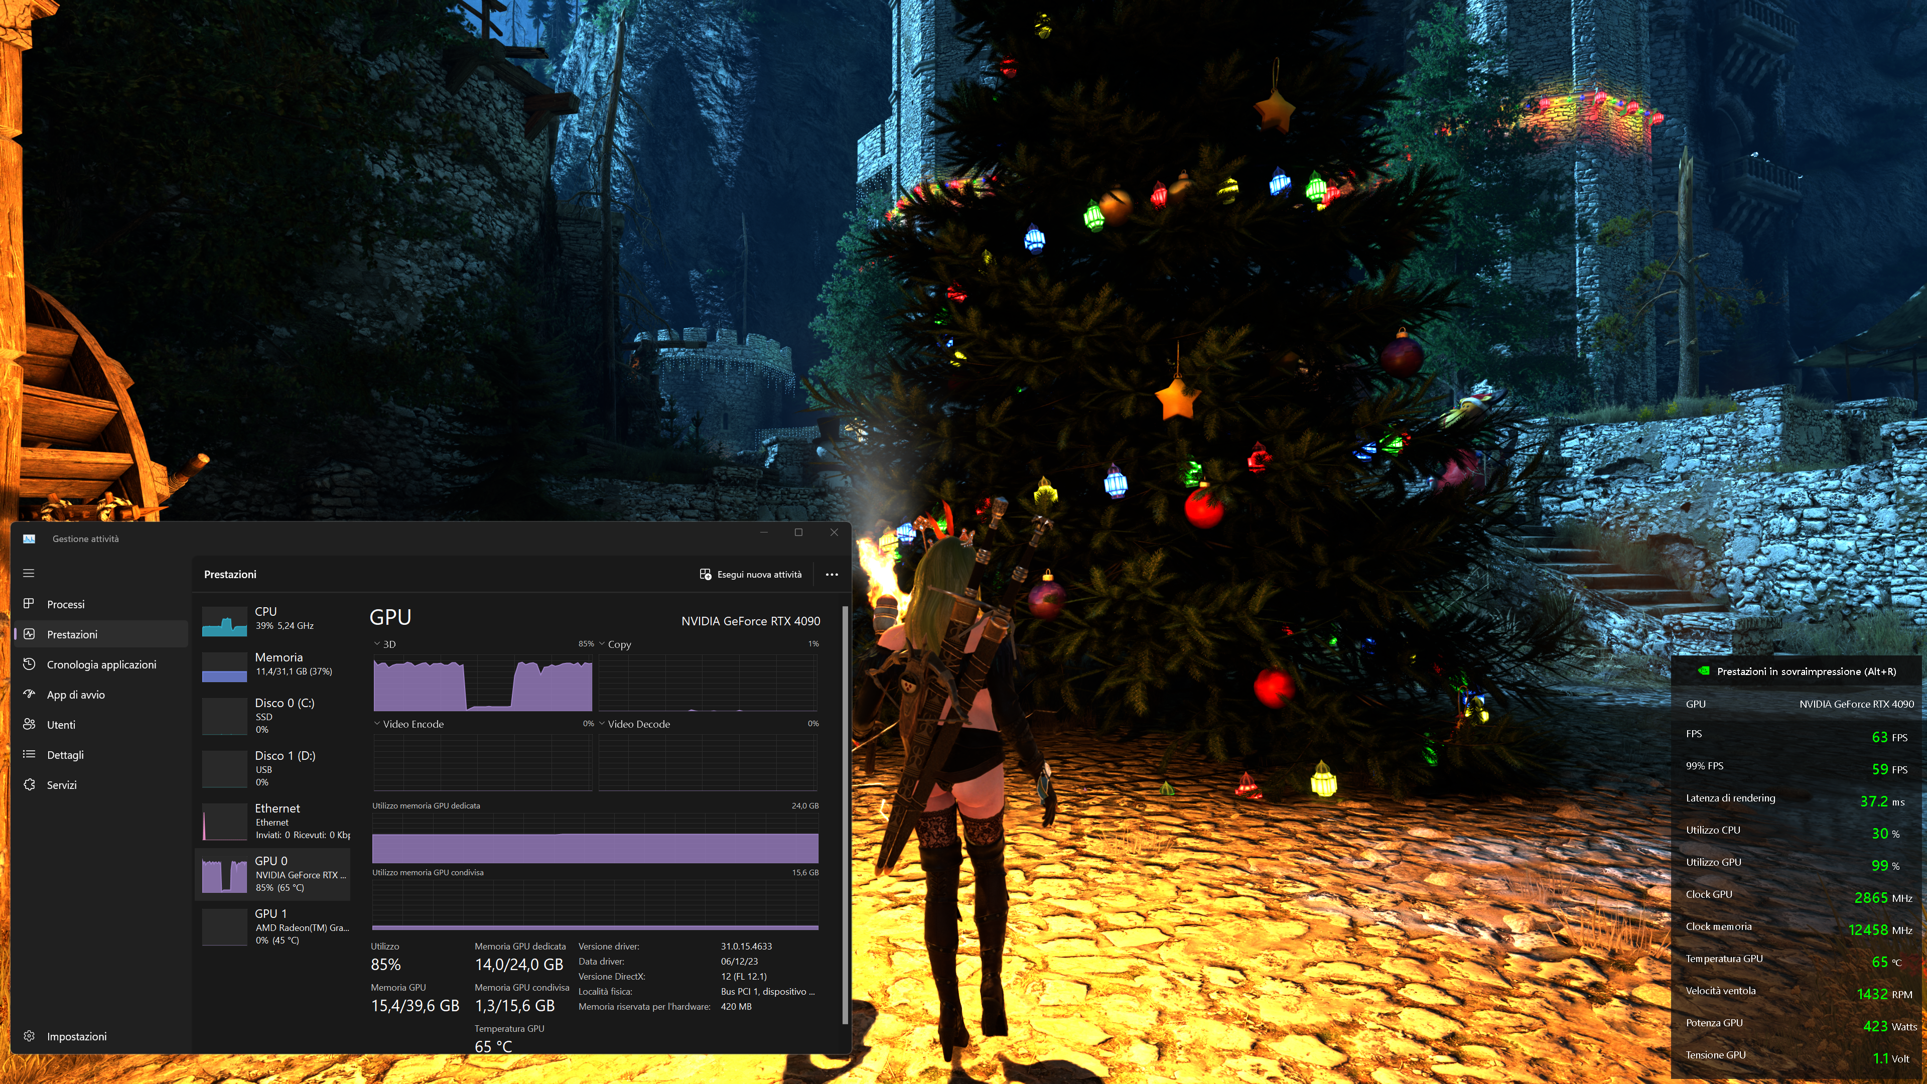The width and height of the screenshot is (1927, 1084).
Task: Open the hamburger navigation menu
Action: coord(29,573)
